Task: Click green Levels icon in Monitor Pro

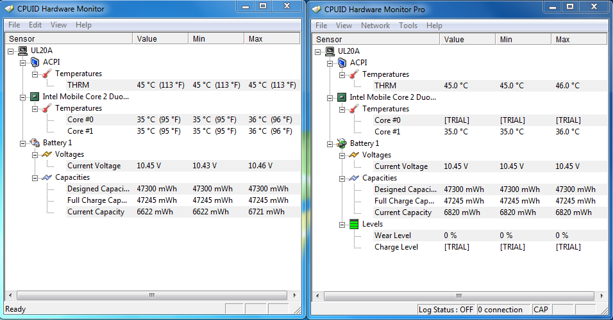Action: [354, 224]
